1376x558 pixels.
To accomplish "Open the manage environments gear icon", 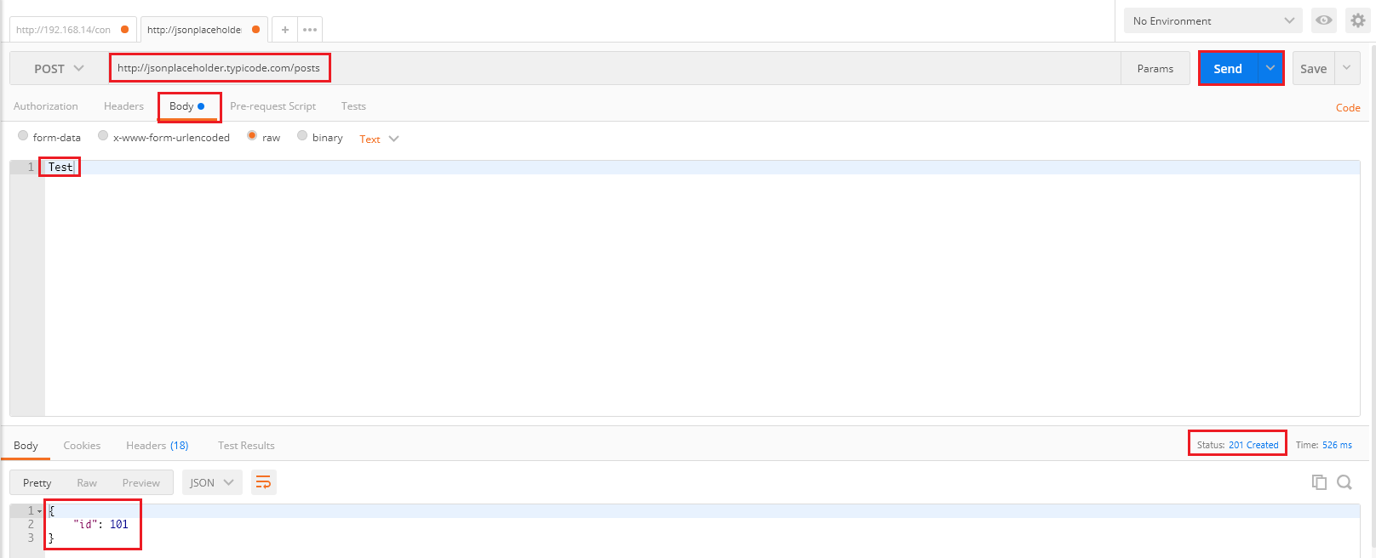I will (x=1358, y=20).
